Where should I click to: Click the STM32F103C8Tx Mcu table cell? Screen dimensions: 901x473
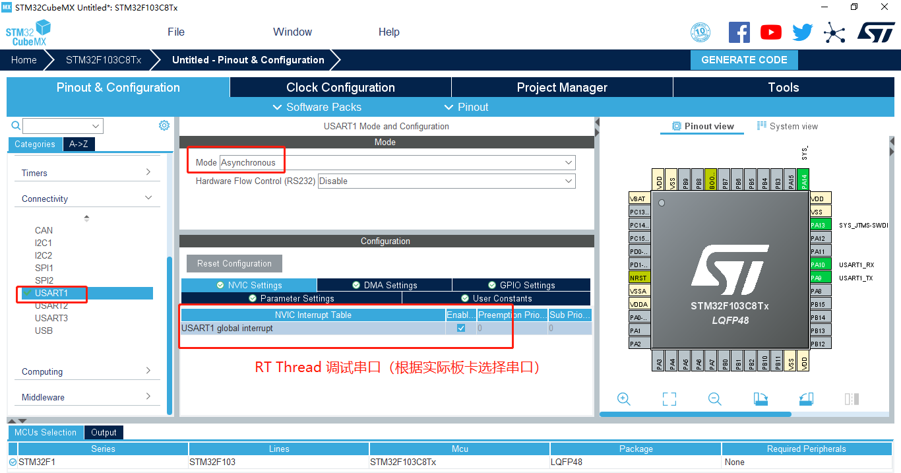460,462
